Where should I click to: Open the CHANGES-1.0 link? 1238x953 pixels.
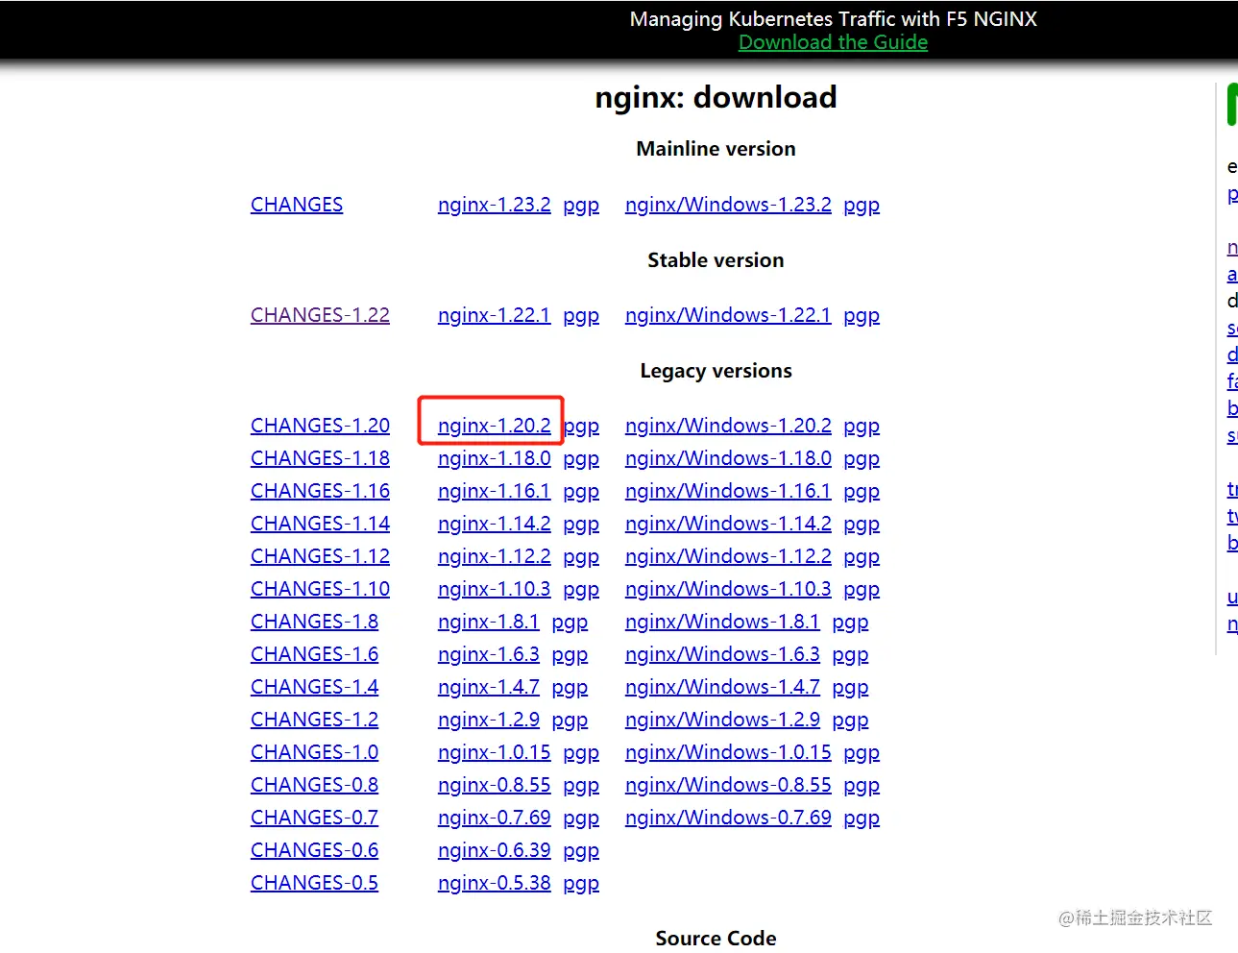tap(314, 752)
